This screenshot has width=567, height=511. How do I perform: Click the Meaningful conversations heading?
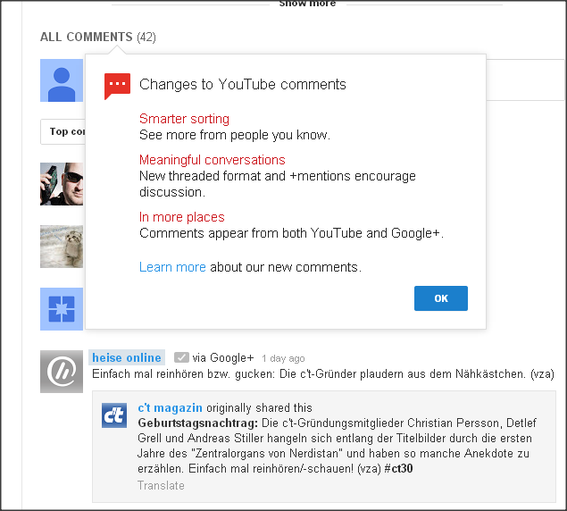(x=213, y=160)
